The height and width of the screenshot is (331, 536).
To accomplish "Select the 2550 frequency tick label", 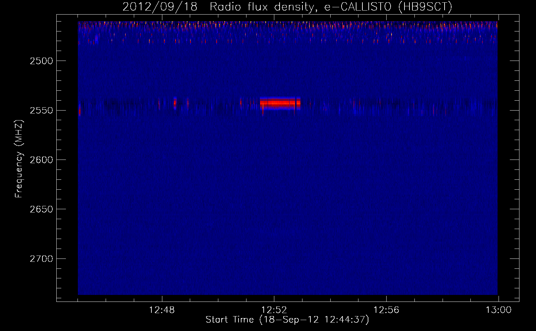I will (41, 110).
